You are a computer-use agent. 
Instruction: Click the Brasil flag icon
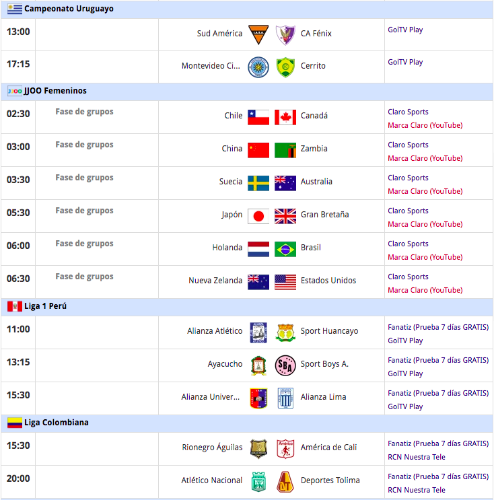[285, 250]
